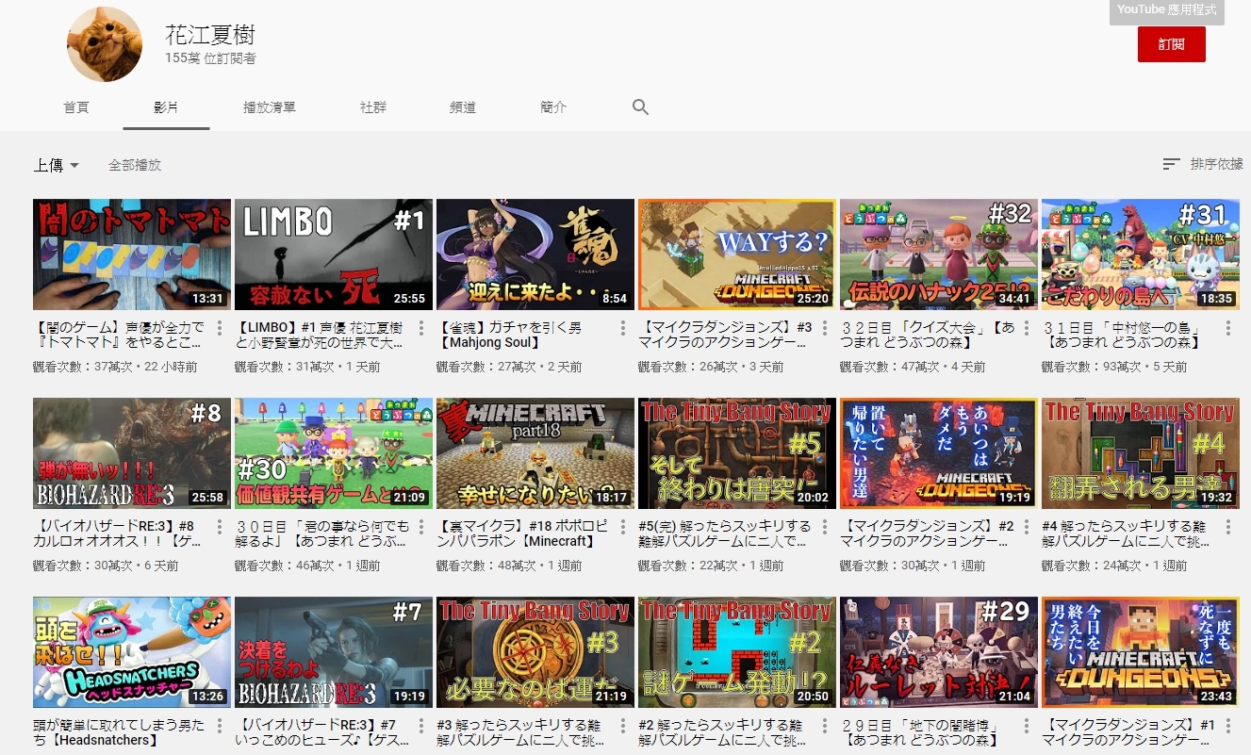Play the 闇のトマトマト video thumbnail
Viewport: 1251px width, 755px height.
coord(132,254)
